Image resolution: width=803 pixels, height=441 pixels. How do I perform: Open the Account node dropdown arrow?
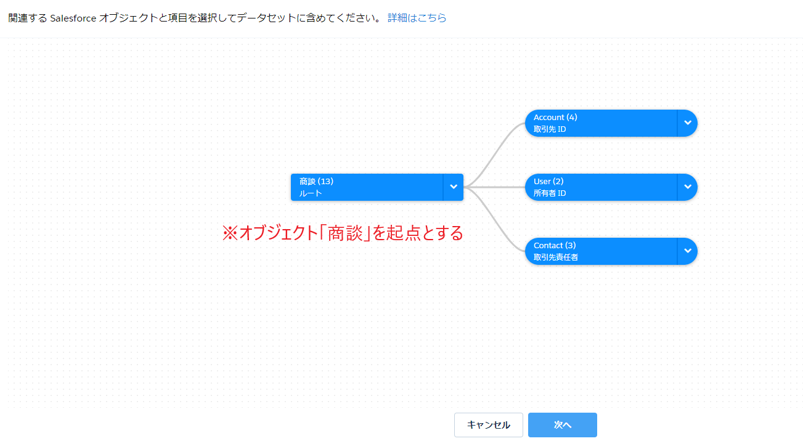(x=687, y=123)
